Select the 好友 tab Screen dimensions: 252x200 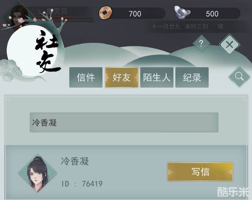point(122,77)
